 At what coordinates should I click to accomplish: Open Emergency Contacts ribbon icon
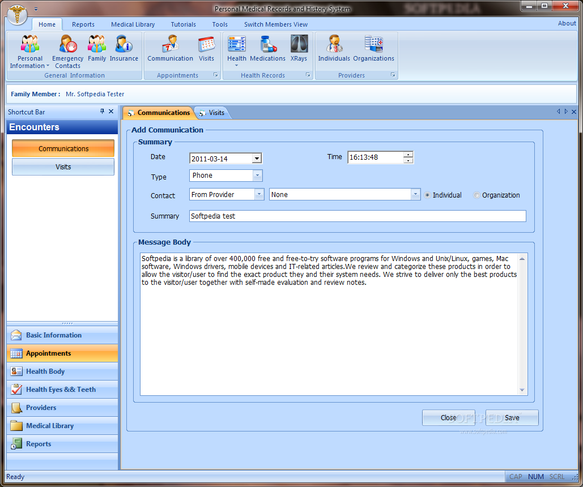(x=67, y=52)
